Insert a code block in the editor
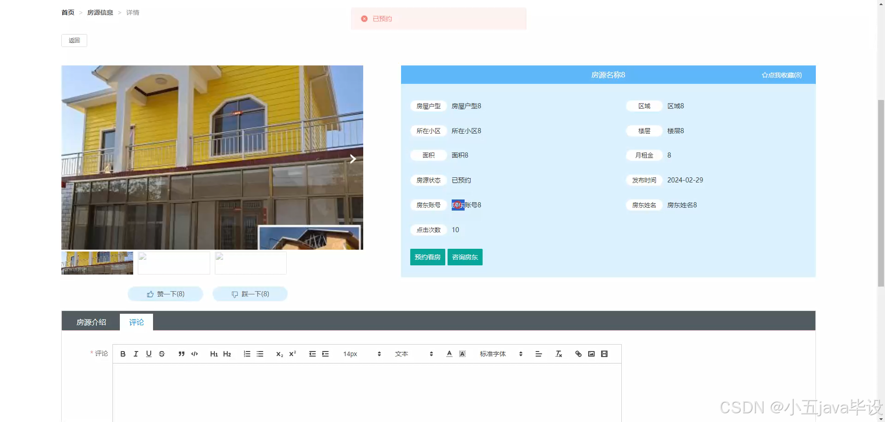Image resolution: width=885 pixels, height=422 pixels. coord(195,354)
